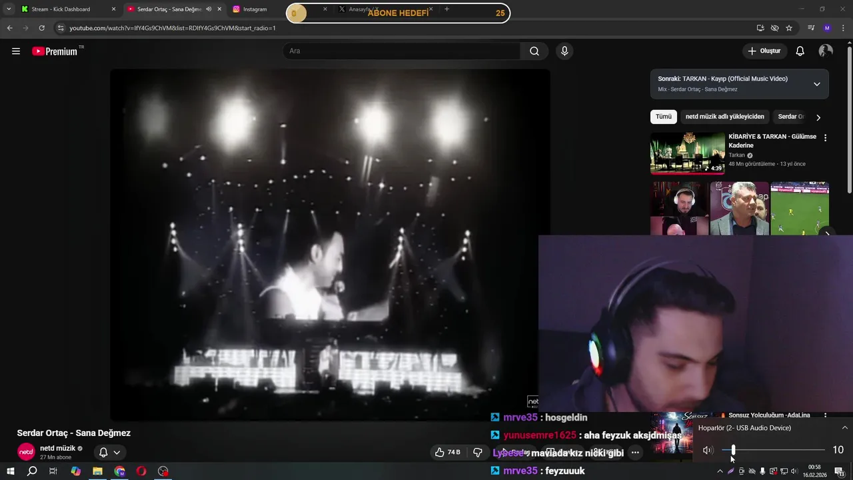The image size is (853, 480).
Task: Select the netd müzik adlı yükleyiciden chip
Action: click(x=725, y=117)
